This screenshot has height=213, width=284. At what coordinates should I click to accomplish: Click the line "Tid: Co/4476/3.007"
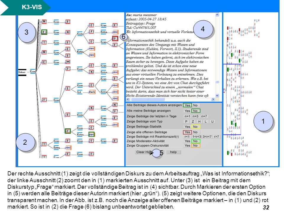click(x=141, y=28)
